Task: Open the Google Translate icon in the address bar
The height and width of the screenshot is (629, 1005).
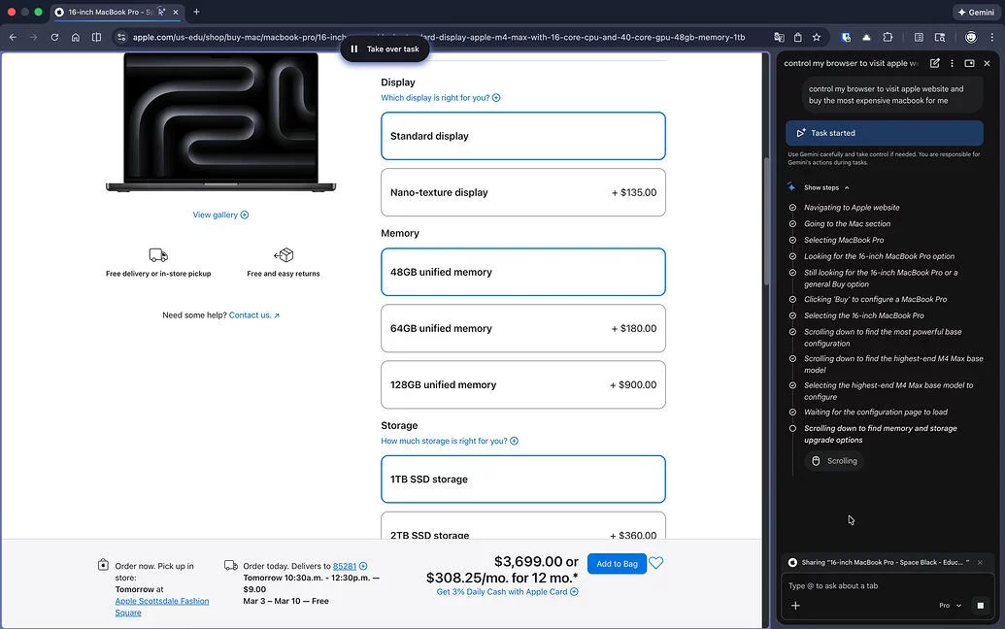Action: (x=781, y=38)
